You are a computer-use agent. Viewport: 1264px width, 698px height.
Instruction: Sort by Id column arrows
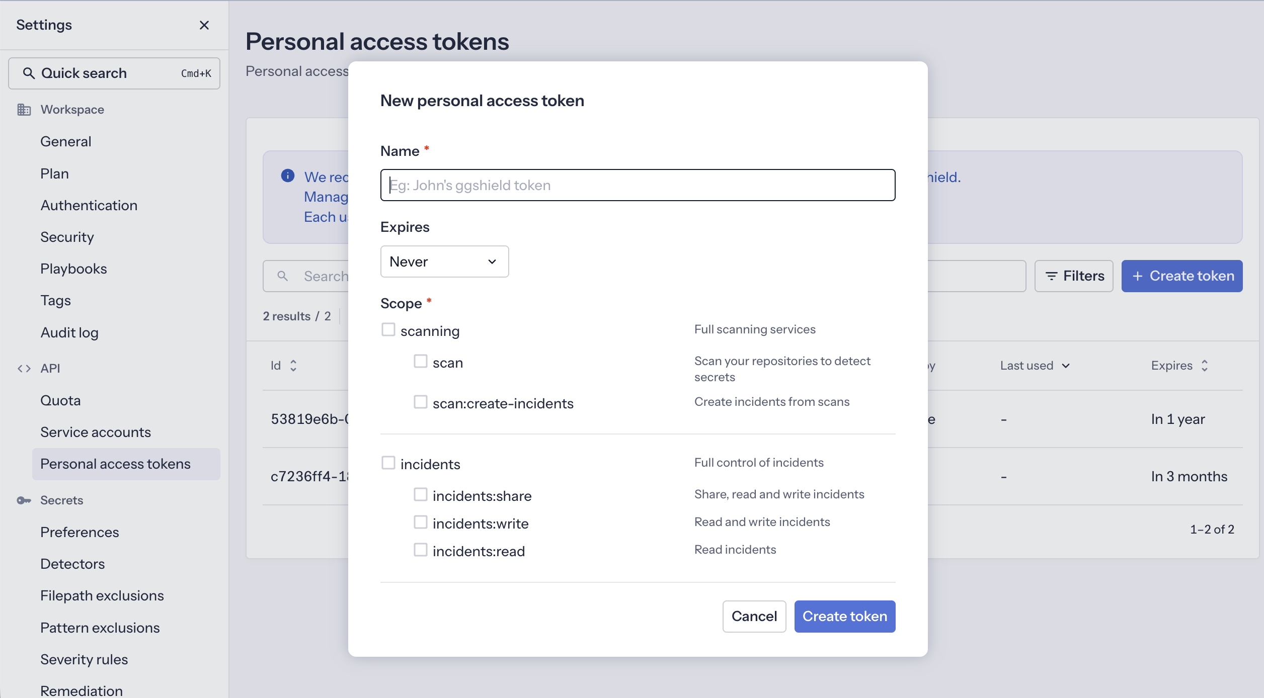click(293, 366)
